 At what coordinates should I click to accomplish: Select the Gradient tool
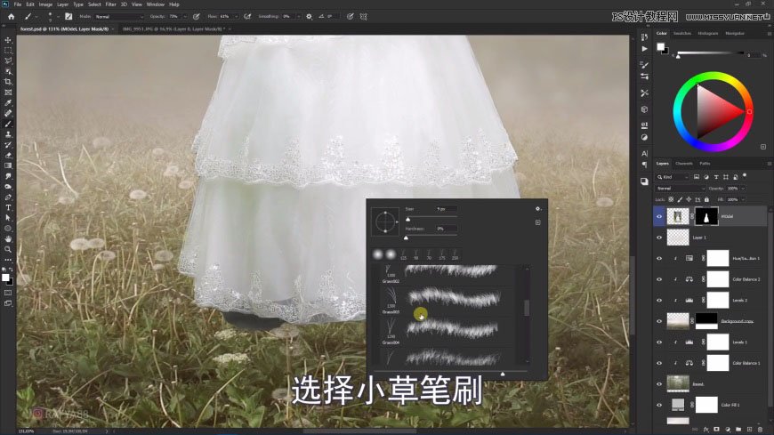click(x=8, y=165)
